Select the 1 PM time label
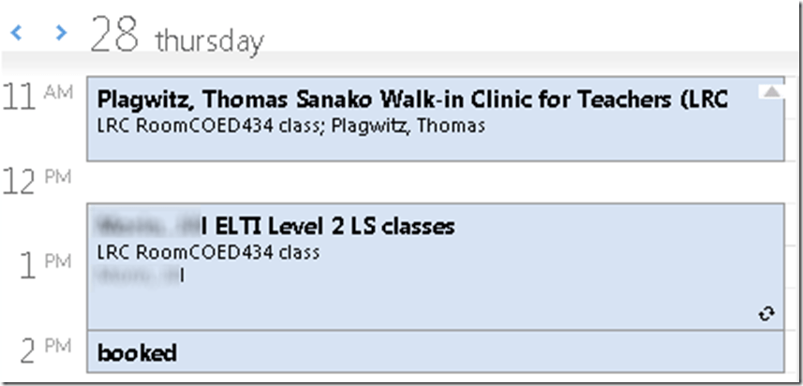This screenshot has width=803, height=386. coord(31,266)
